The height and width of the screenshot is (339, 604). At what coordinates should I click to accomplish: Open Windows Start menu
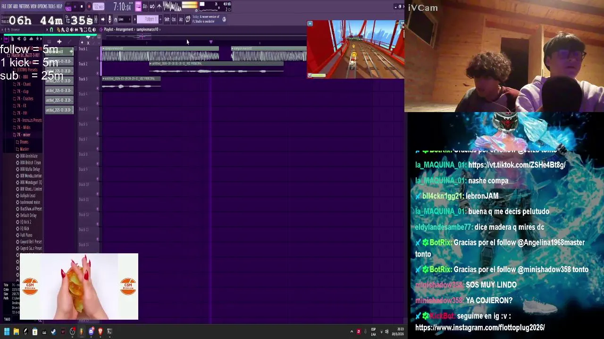pyautogui.click(x=7, y=331)
